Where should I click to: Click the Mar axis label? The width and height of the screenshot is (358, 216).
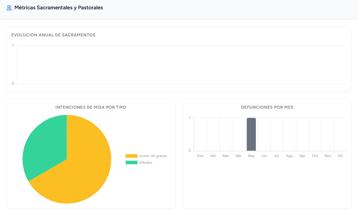(226, 156)
